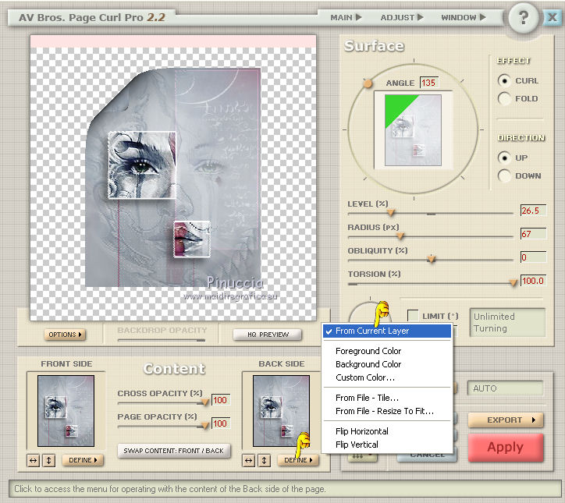
Task: Flip back side content vertically
Action: 264,460
